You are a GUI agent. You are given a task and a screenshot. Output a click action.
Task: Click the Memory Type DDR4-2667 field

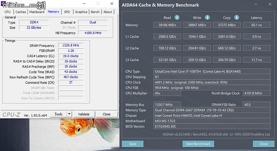click(x=212, y=110)
